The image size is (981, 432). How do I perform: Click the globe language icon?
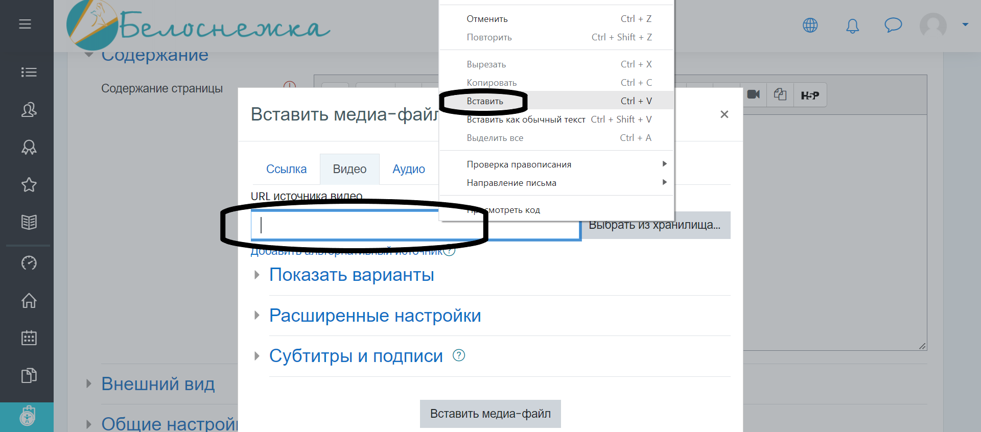[810, 25]
